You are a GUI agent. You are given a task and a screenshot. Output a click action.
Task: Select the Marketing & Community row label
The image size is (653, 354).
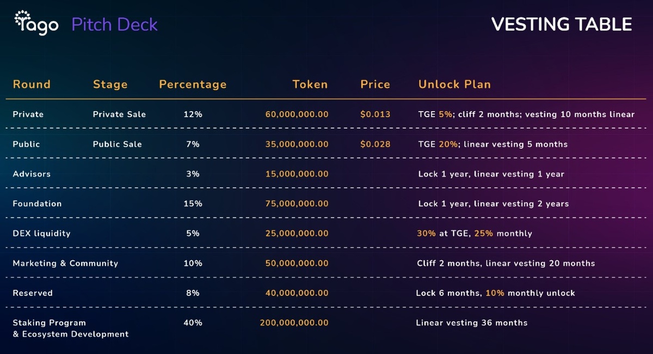[65, 263]
